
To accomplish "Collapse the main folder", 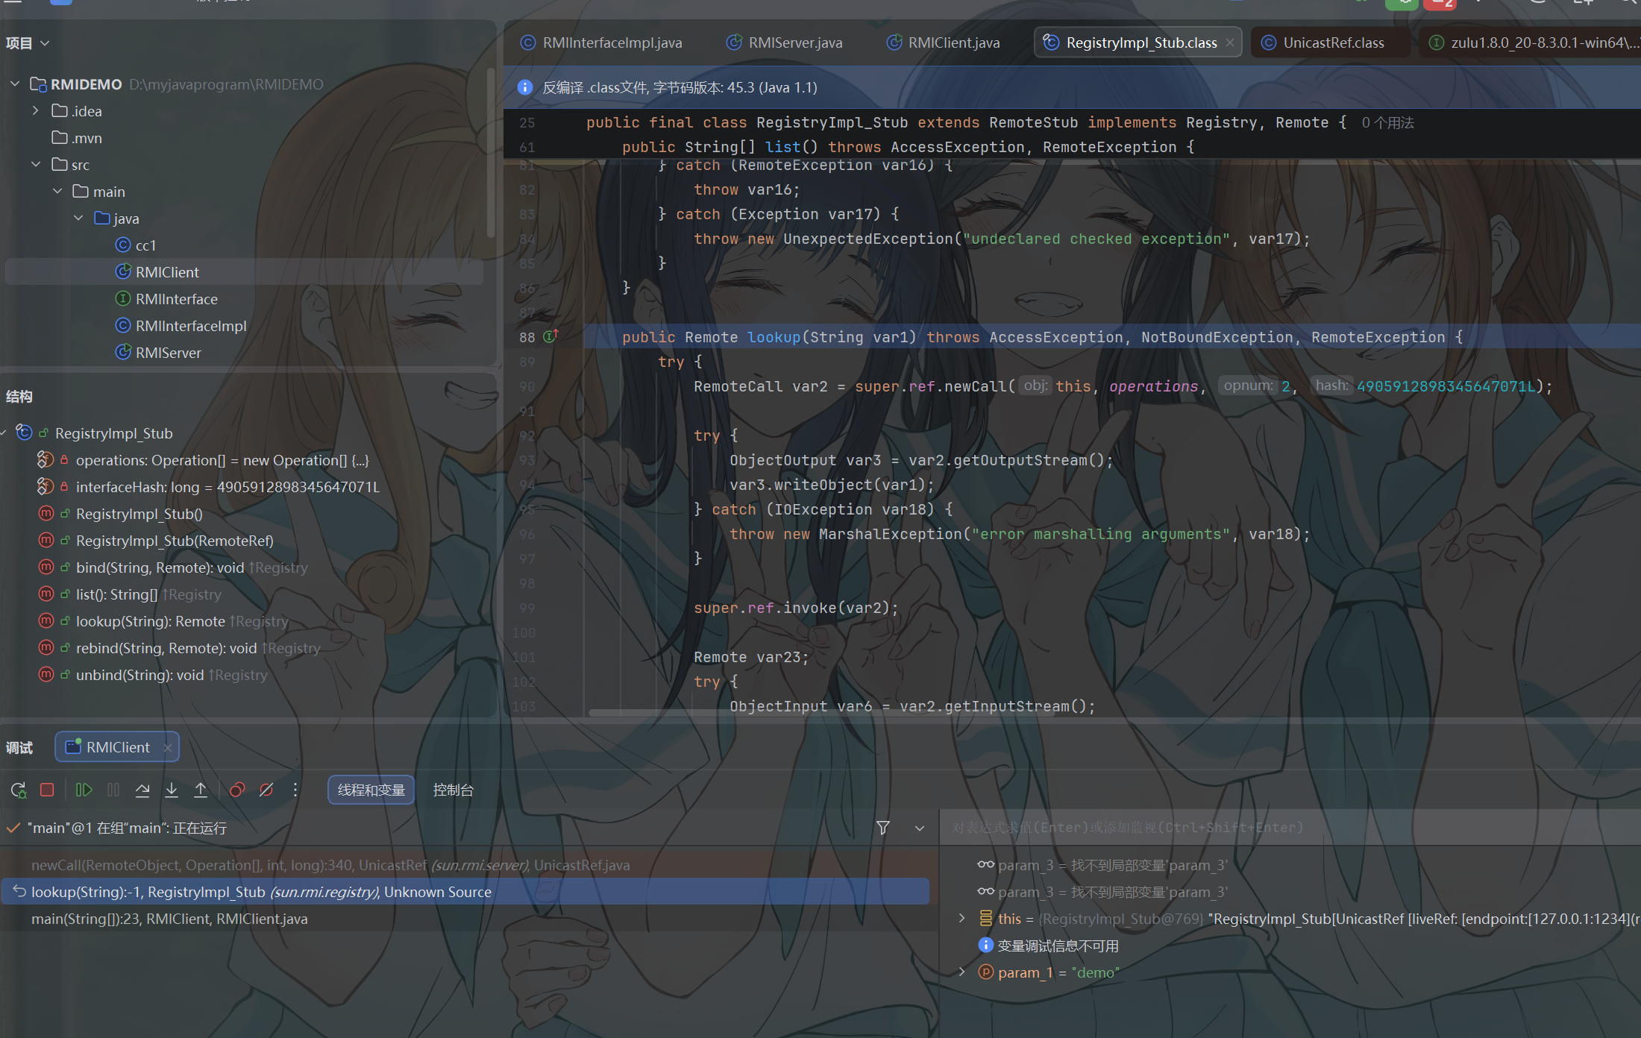I will 57,191.
